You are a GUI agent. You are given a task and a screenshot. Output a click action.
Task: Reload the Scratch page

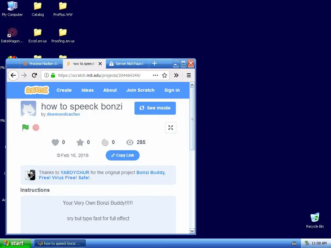tap(34, 75)
